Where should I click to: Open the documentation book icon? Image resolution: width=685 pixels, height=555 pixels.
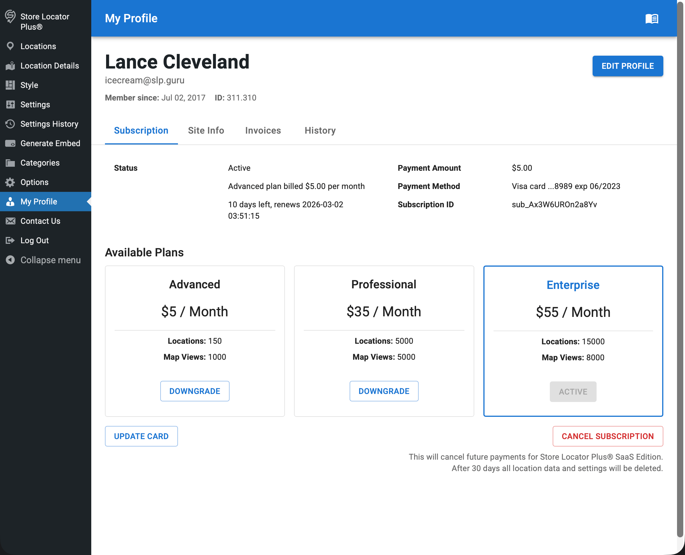(x=651, y=19)
